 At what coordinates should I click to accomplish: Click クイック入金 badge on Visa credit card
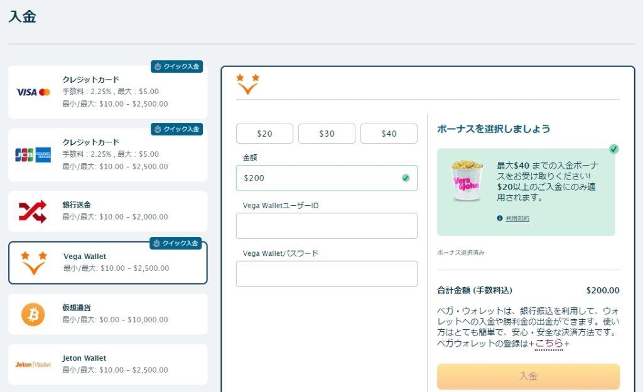(176, 66)
